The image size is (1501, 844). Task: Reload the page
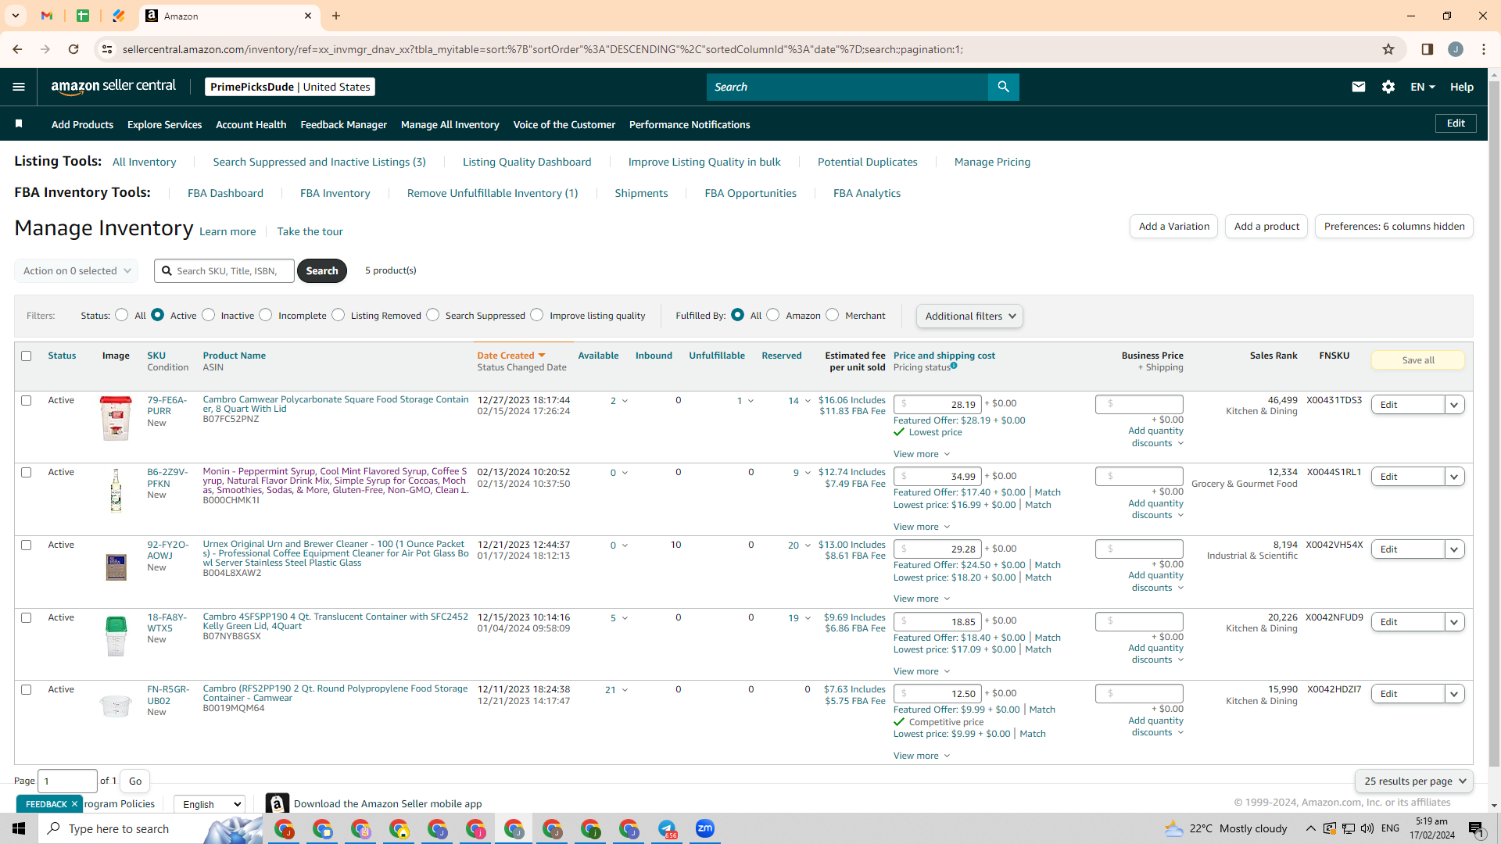[73, 49]
